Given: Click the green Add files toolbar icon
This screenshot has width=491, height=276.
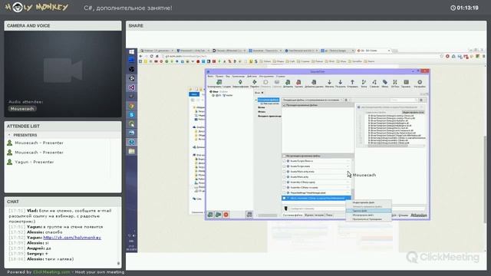Looking at the screenshot, I should click(x=288, y=82).
